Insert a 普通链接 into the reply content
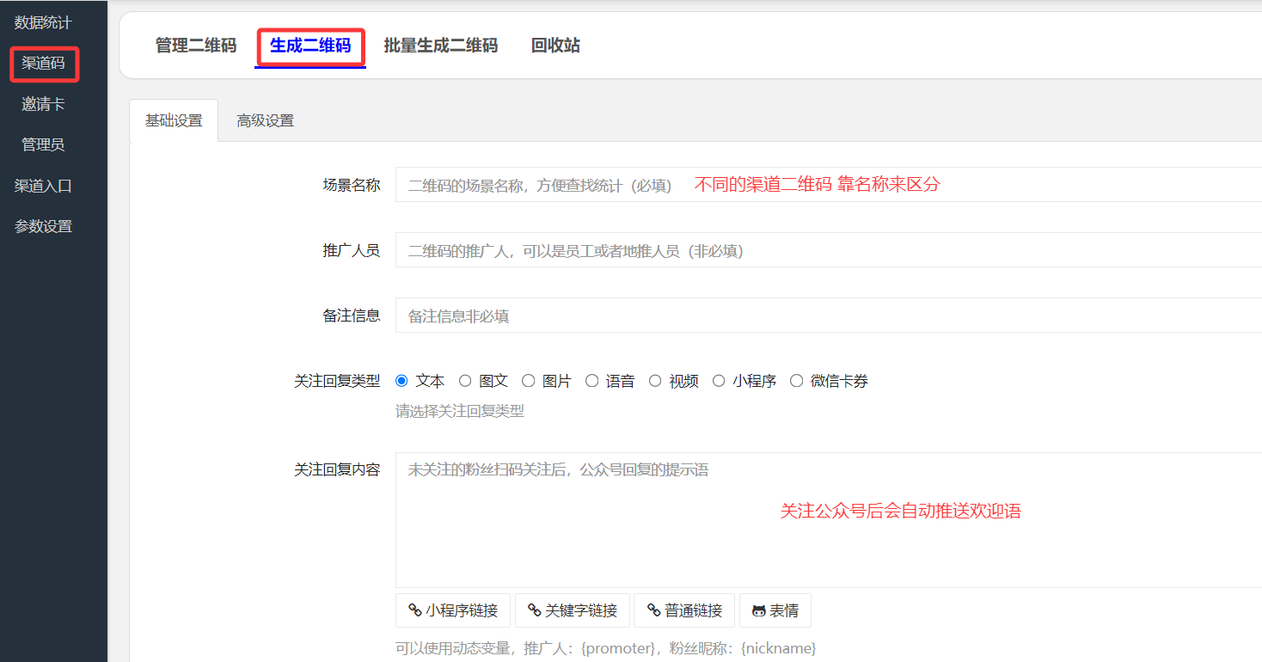Screen dimensions: 1262x662 point(683,610)
